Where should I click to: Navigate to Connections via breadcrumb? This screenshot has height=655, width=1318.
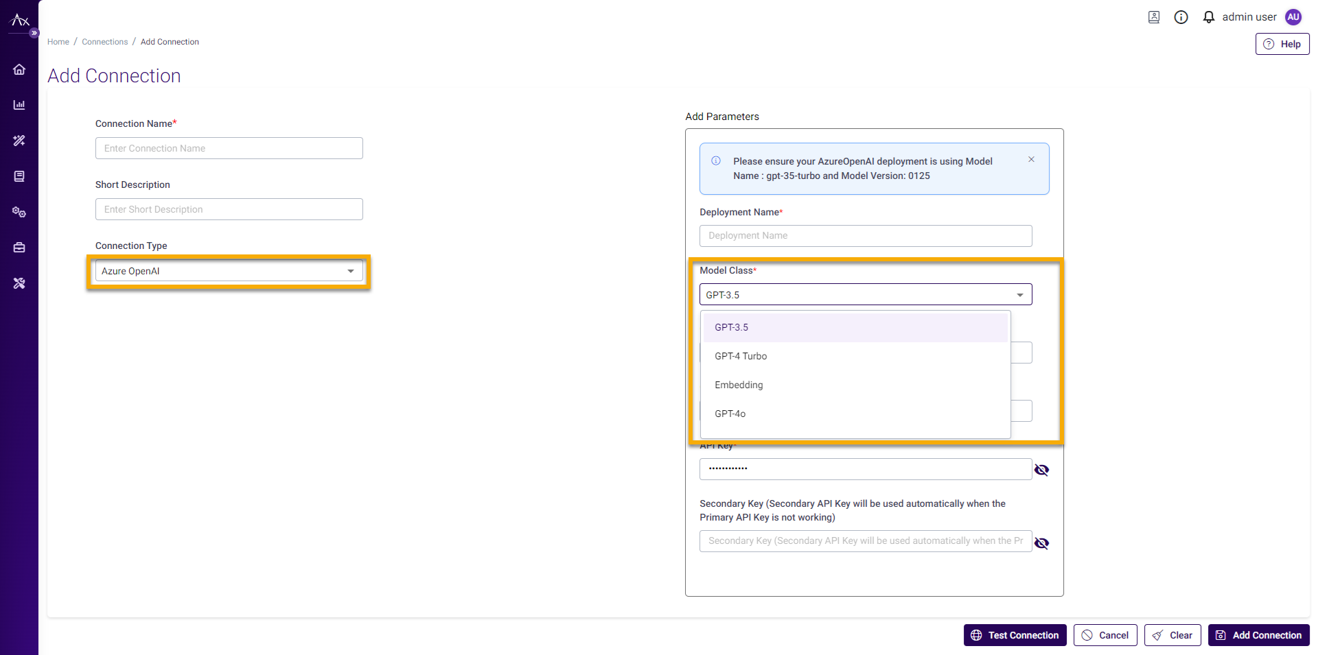[104, 41]
